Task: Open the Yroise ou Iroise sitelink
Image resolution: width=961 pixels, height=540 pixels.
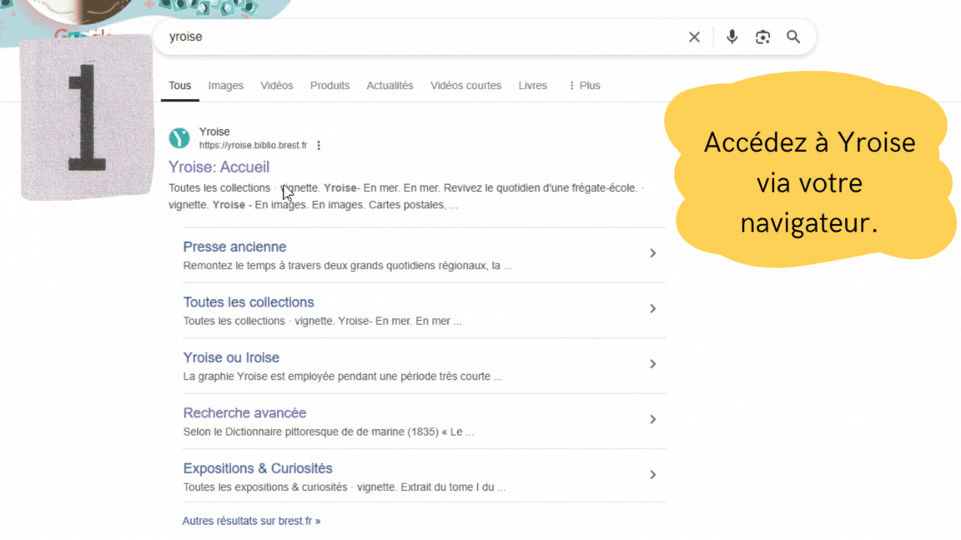Action: point(231,357)
